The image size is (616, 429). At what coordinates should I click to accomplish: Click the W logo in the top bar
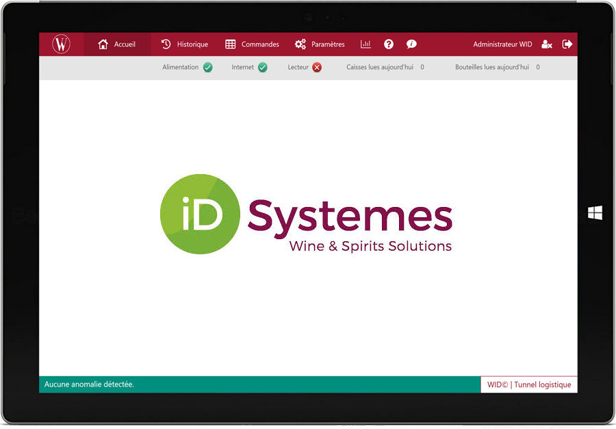pyautogui.click(x=62, y=44)
